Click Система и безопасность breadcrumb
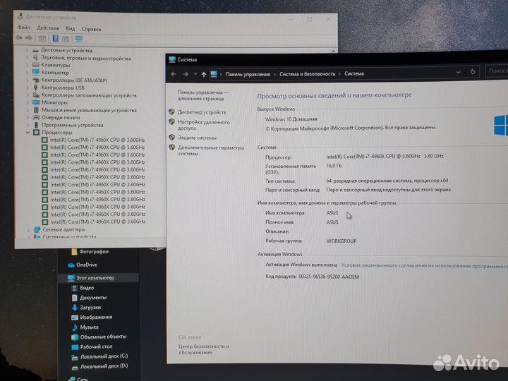This screenshot has width=508, height=381. [307, 74]
